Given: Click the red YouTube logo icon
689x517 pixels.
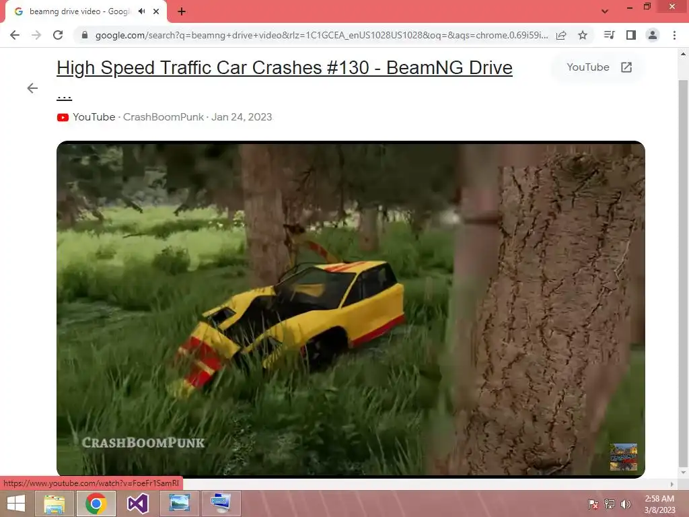Looking at the screenshot, I should tap(63, 117).
